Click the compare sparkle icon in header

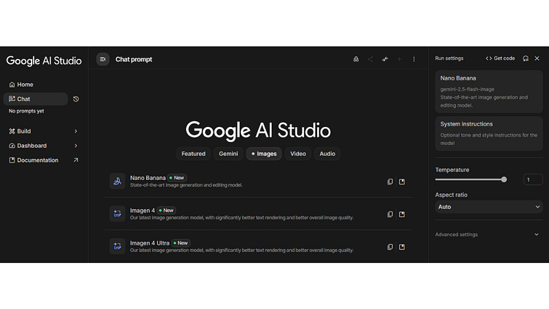(385, 59)
